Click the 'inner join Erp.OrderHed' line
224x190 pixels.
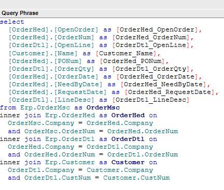coord(78,116)
